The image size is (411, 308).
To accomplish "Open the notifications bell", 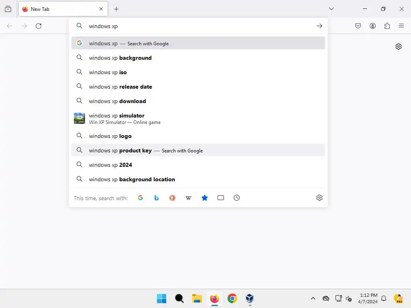I will 384,298.
